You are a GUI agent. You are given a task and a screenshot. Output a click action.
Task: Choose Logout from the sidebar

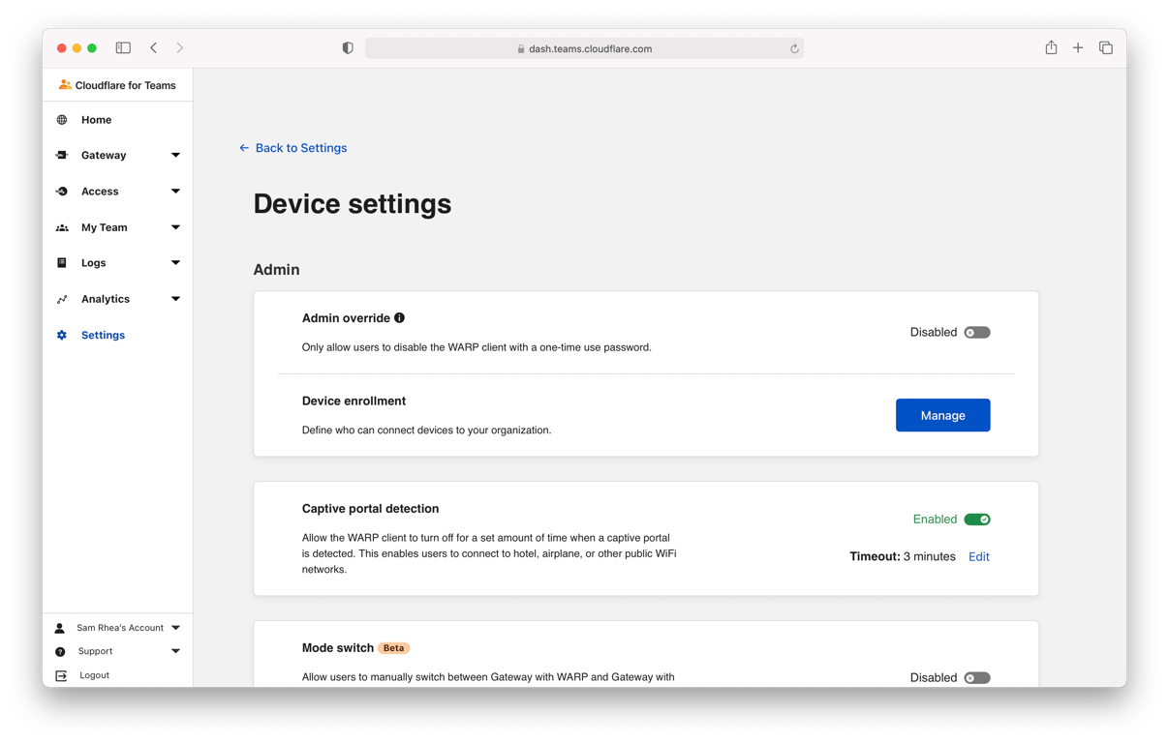(x=94, y=675)
